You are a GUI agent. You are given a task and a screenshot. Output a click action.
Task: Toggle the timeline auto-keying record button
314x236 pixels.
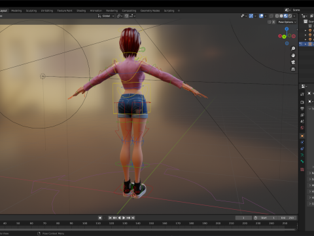click(100, 218)
